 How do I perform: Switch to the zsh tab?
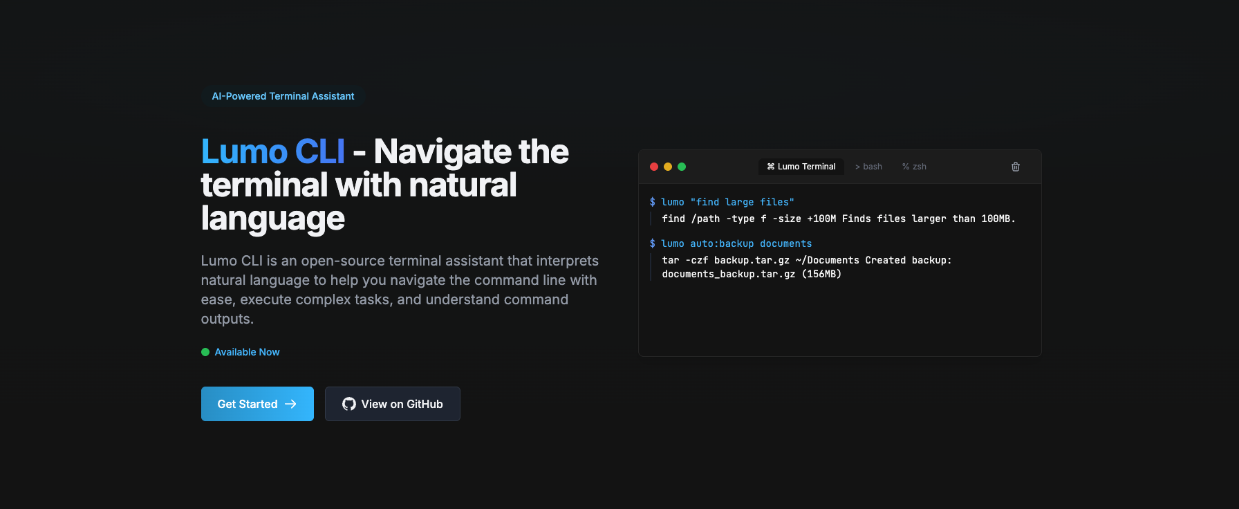(x=914, y=167)
